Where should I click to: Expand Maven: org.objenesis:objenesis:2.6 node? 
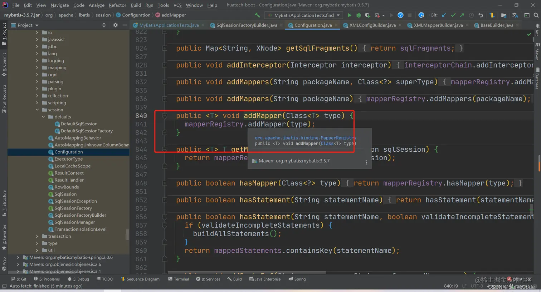(x=18, y=265)
